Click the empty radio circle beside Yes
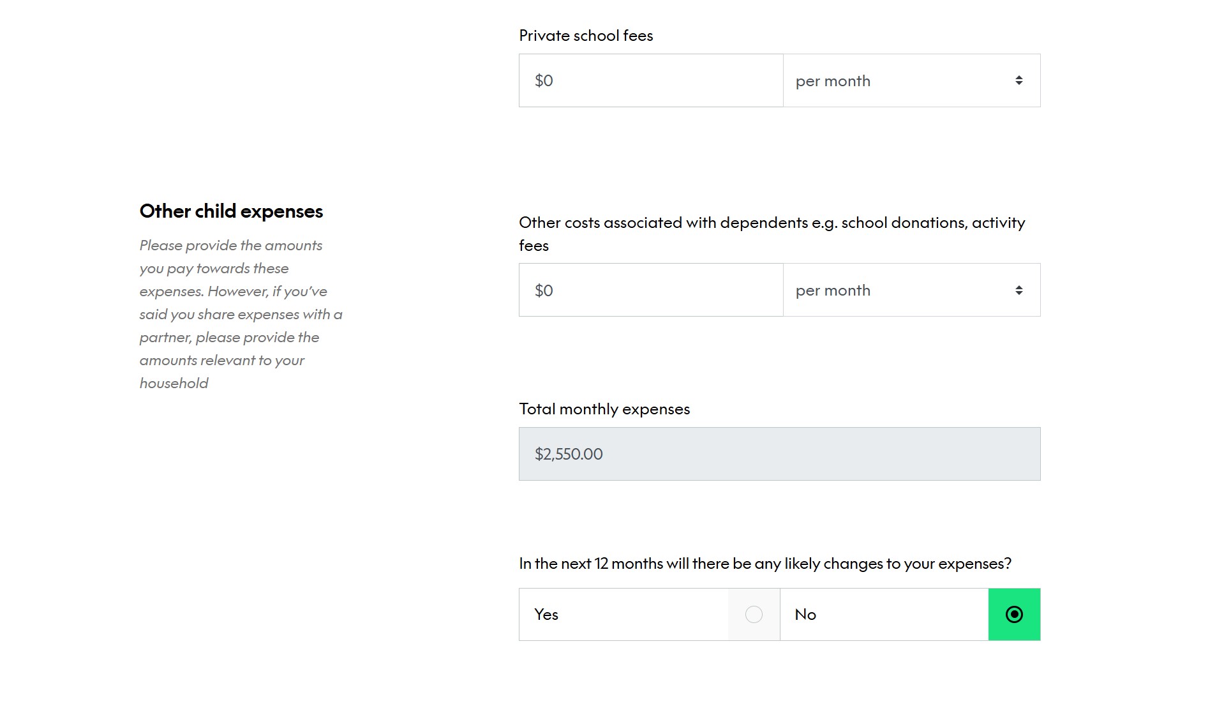The image size is (1224, 722). (754, 614)
